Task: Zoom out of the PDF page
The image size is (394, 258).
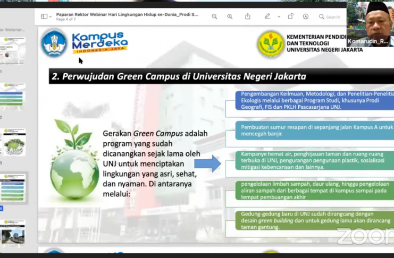Action: (x=214, y=16)
